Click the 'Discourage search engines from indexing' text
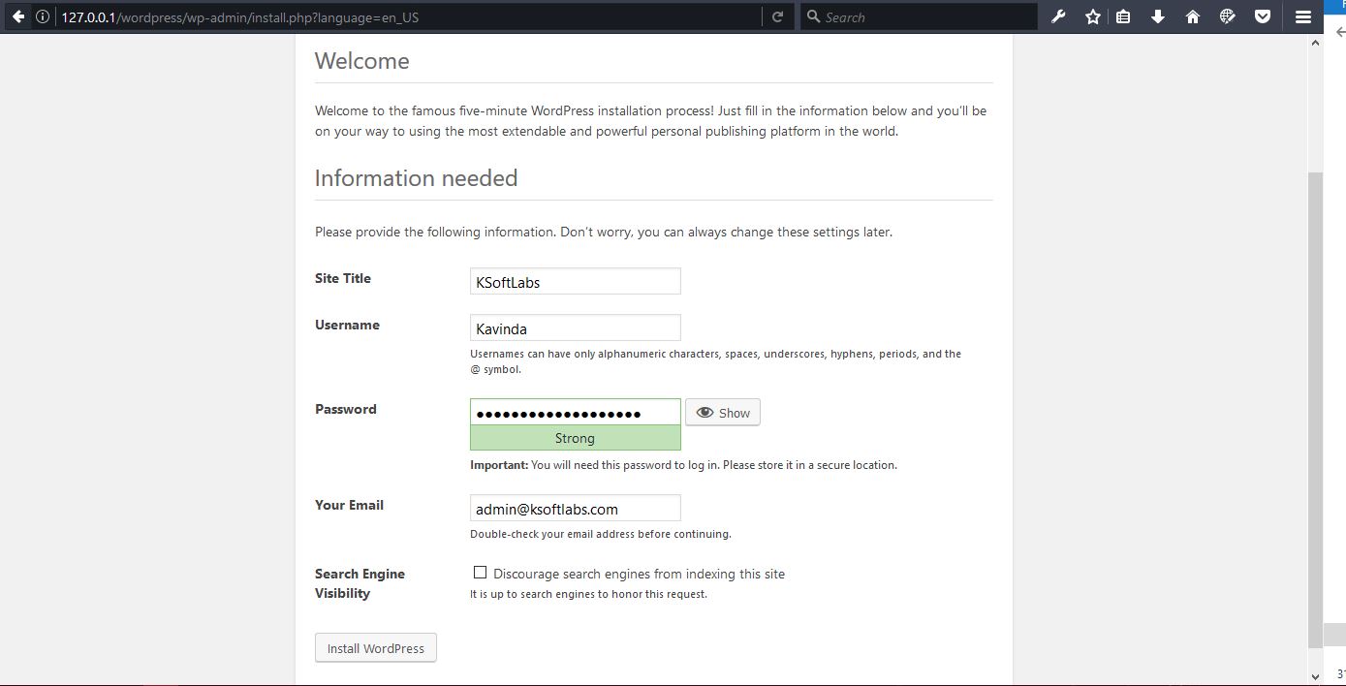 click(x=640, y=574)
